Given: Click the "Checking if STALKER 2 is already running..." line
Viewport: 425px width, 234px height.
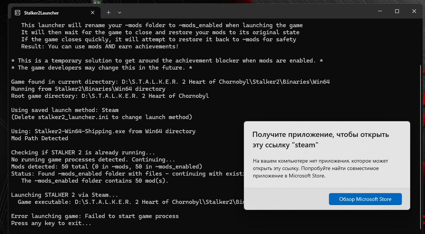Looking at the screenshot, I should pos(83,153).
